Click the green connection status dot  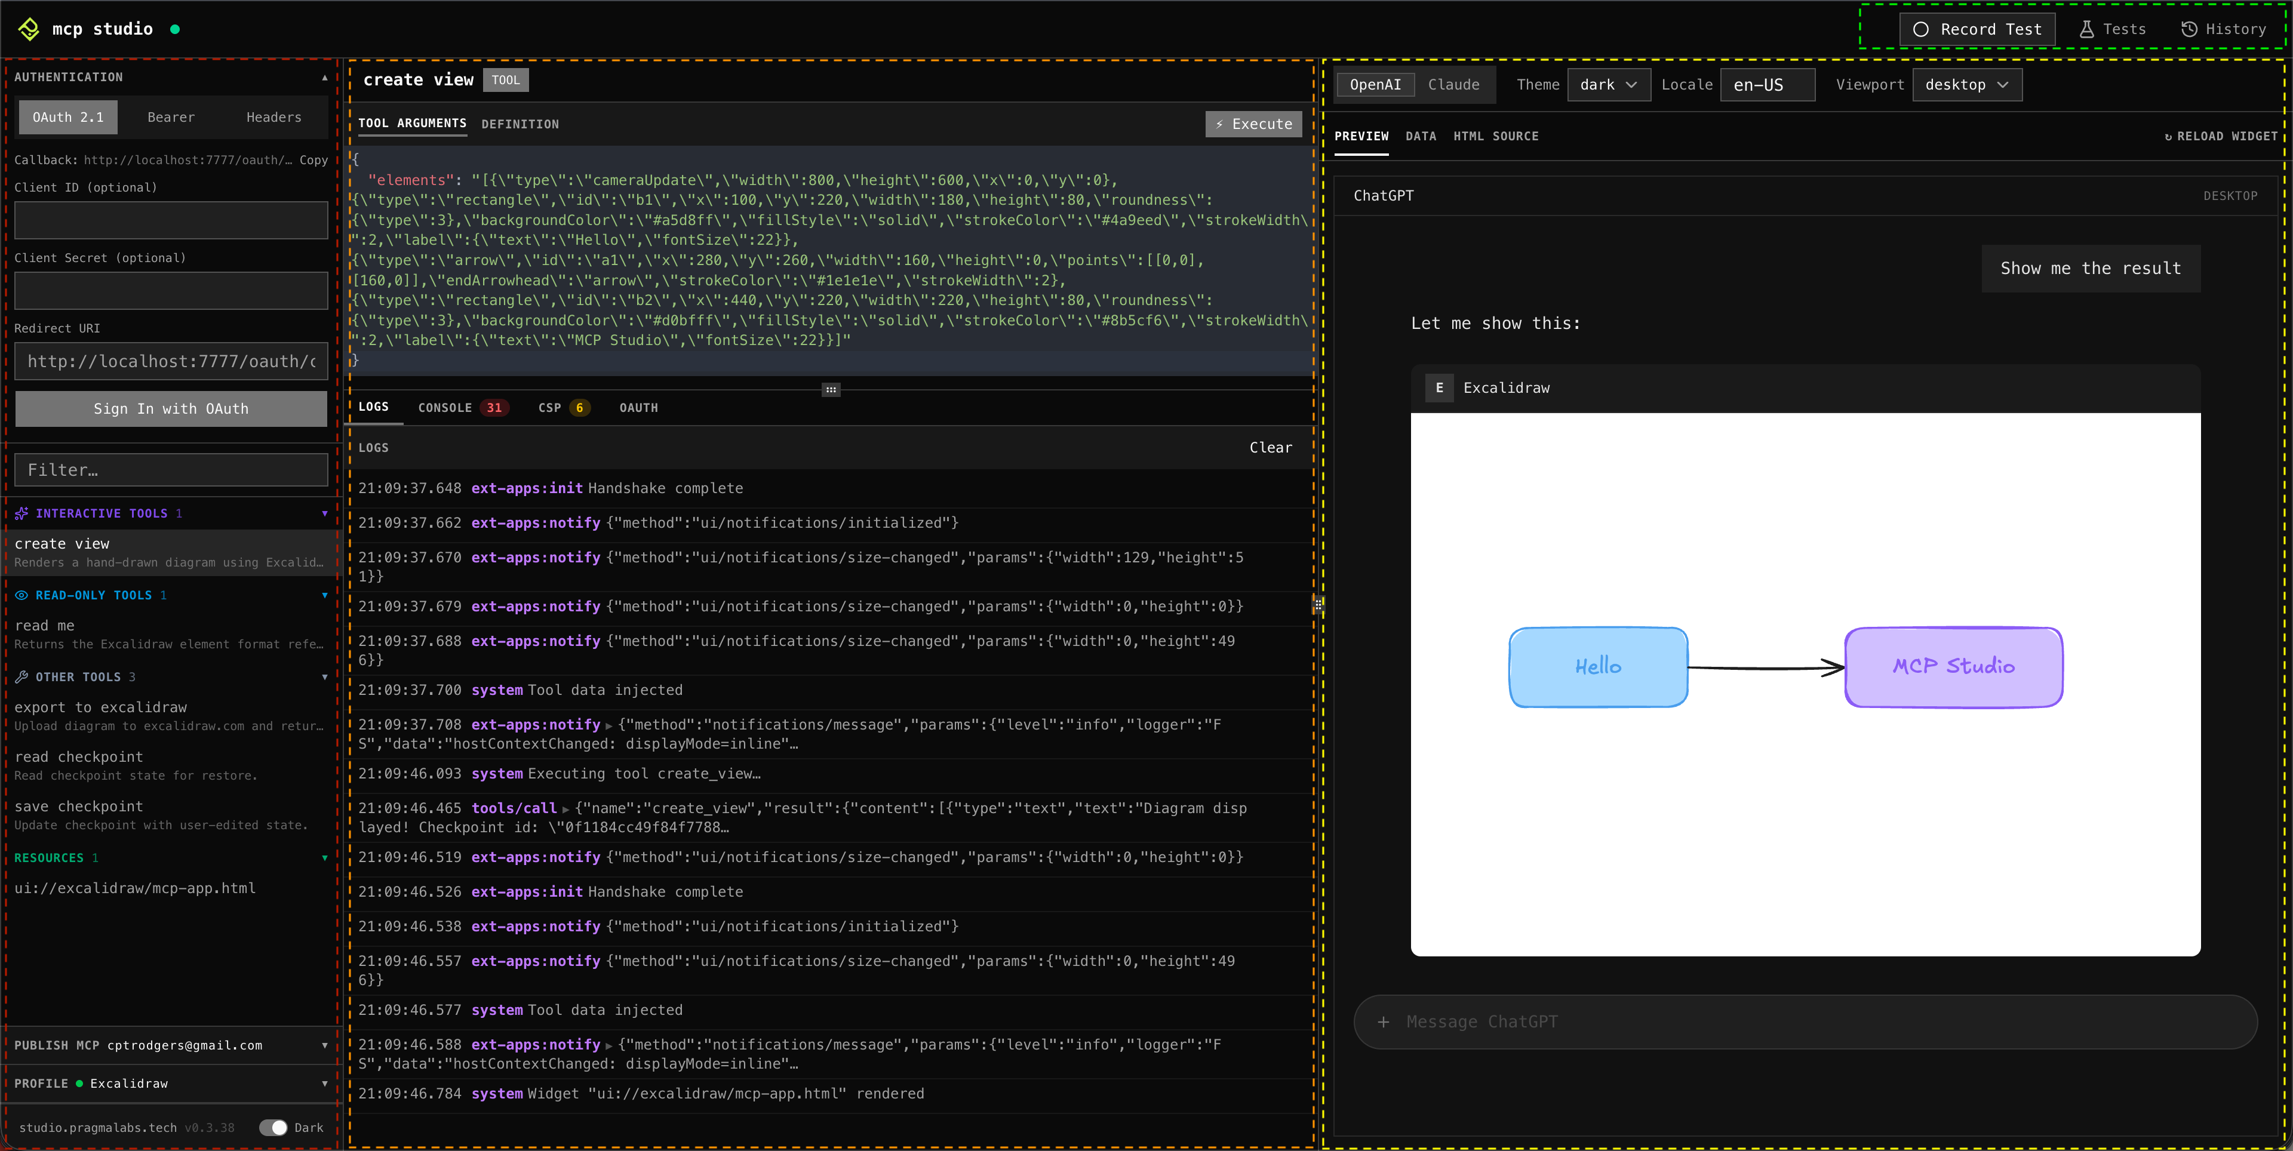[x=174, y=29]
